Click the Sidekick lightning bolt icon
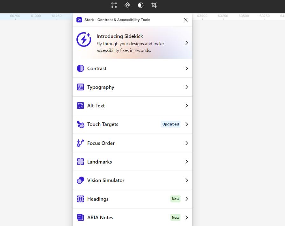This screenshot has height=226, width=285. pos(83,40)
